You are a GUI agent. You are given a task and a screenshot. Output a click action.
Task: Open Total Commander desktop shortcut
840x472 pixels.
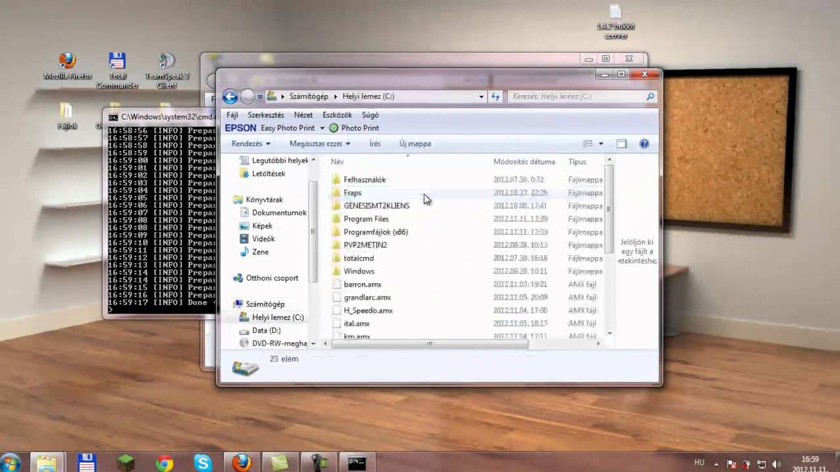117,70
